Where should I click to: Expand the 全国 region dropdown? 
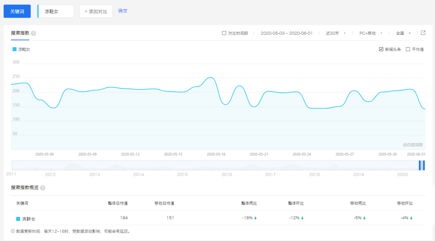coord(403,33)
